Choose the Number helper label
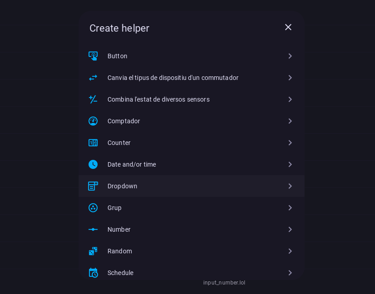375x294 pixels. tap(119, 229)
